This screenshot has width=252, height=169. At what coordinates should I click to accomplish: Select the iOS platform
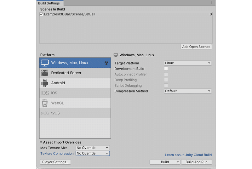click(x=75, y=93)
